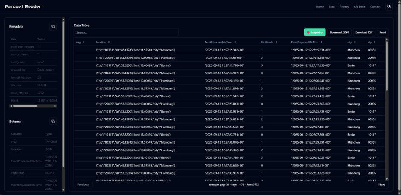This screenshot has width=401, height=195.
Task: Download the data as JSON
Action: point(340,32)
